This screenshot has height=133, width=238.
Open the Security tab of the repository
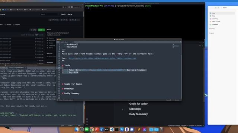tap(8, 25)
